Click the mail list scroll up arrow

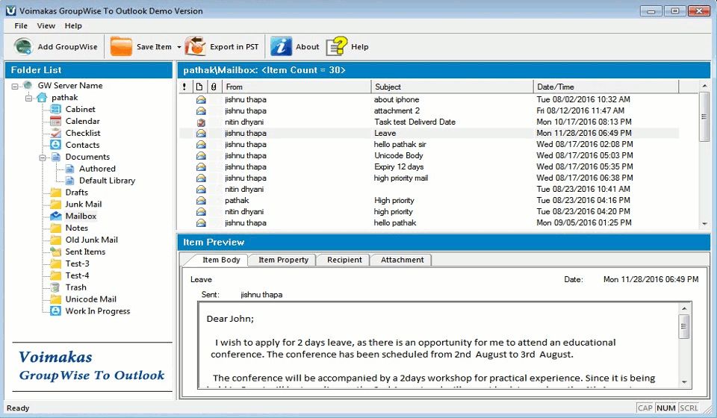point(704,86)
